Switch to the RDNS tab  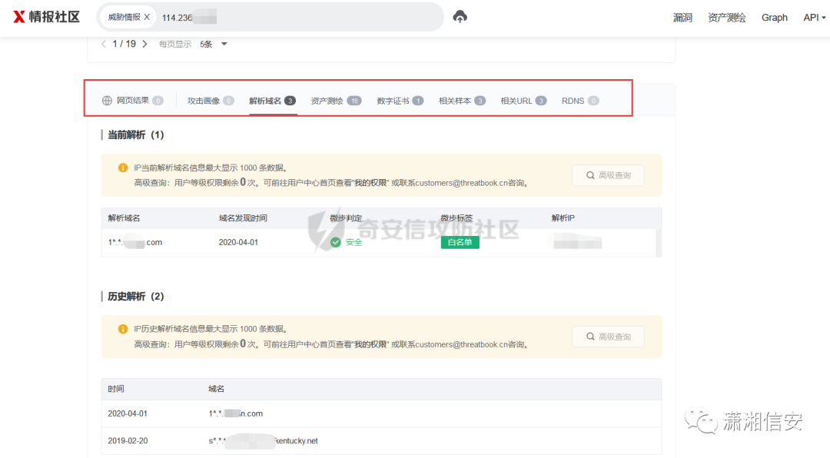pyautogui.click(x=580, y=101)
